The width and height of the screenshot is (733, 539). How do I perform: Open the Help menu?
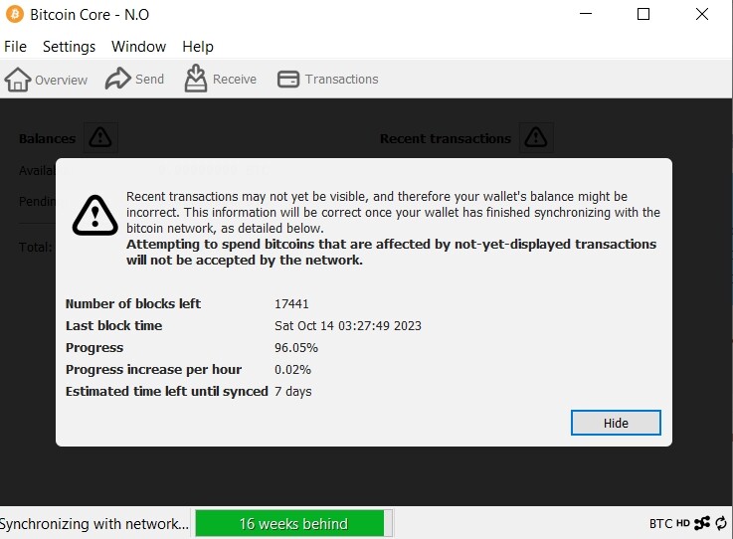[x=198, y=47]
